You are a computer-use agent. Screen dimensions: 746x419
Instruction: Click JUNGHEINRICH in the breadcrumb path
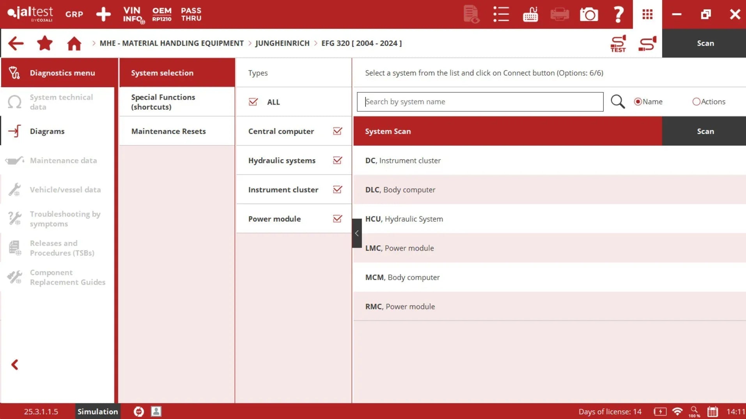(282, 43)
